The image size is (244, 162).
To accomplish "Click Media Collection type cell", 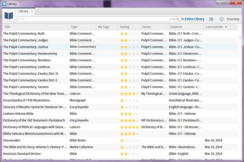I will click(x=81, y=147).
